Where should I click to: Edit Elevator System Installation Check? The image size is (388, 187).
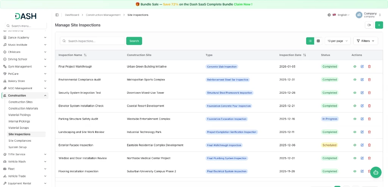pos(362,106)
